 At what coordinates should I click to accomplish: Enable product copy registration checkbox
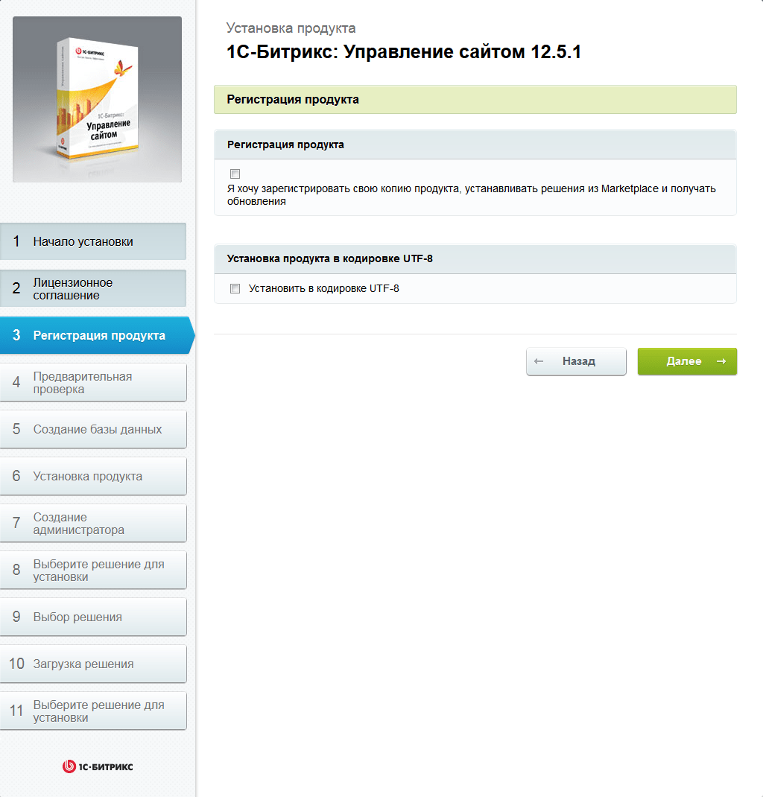pos(235,174)
